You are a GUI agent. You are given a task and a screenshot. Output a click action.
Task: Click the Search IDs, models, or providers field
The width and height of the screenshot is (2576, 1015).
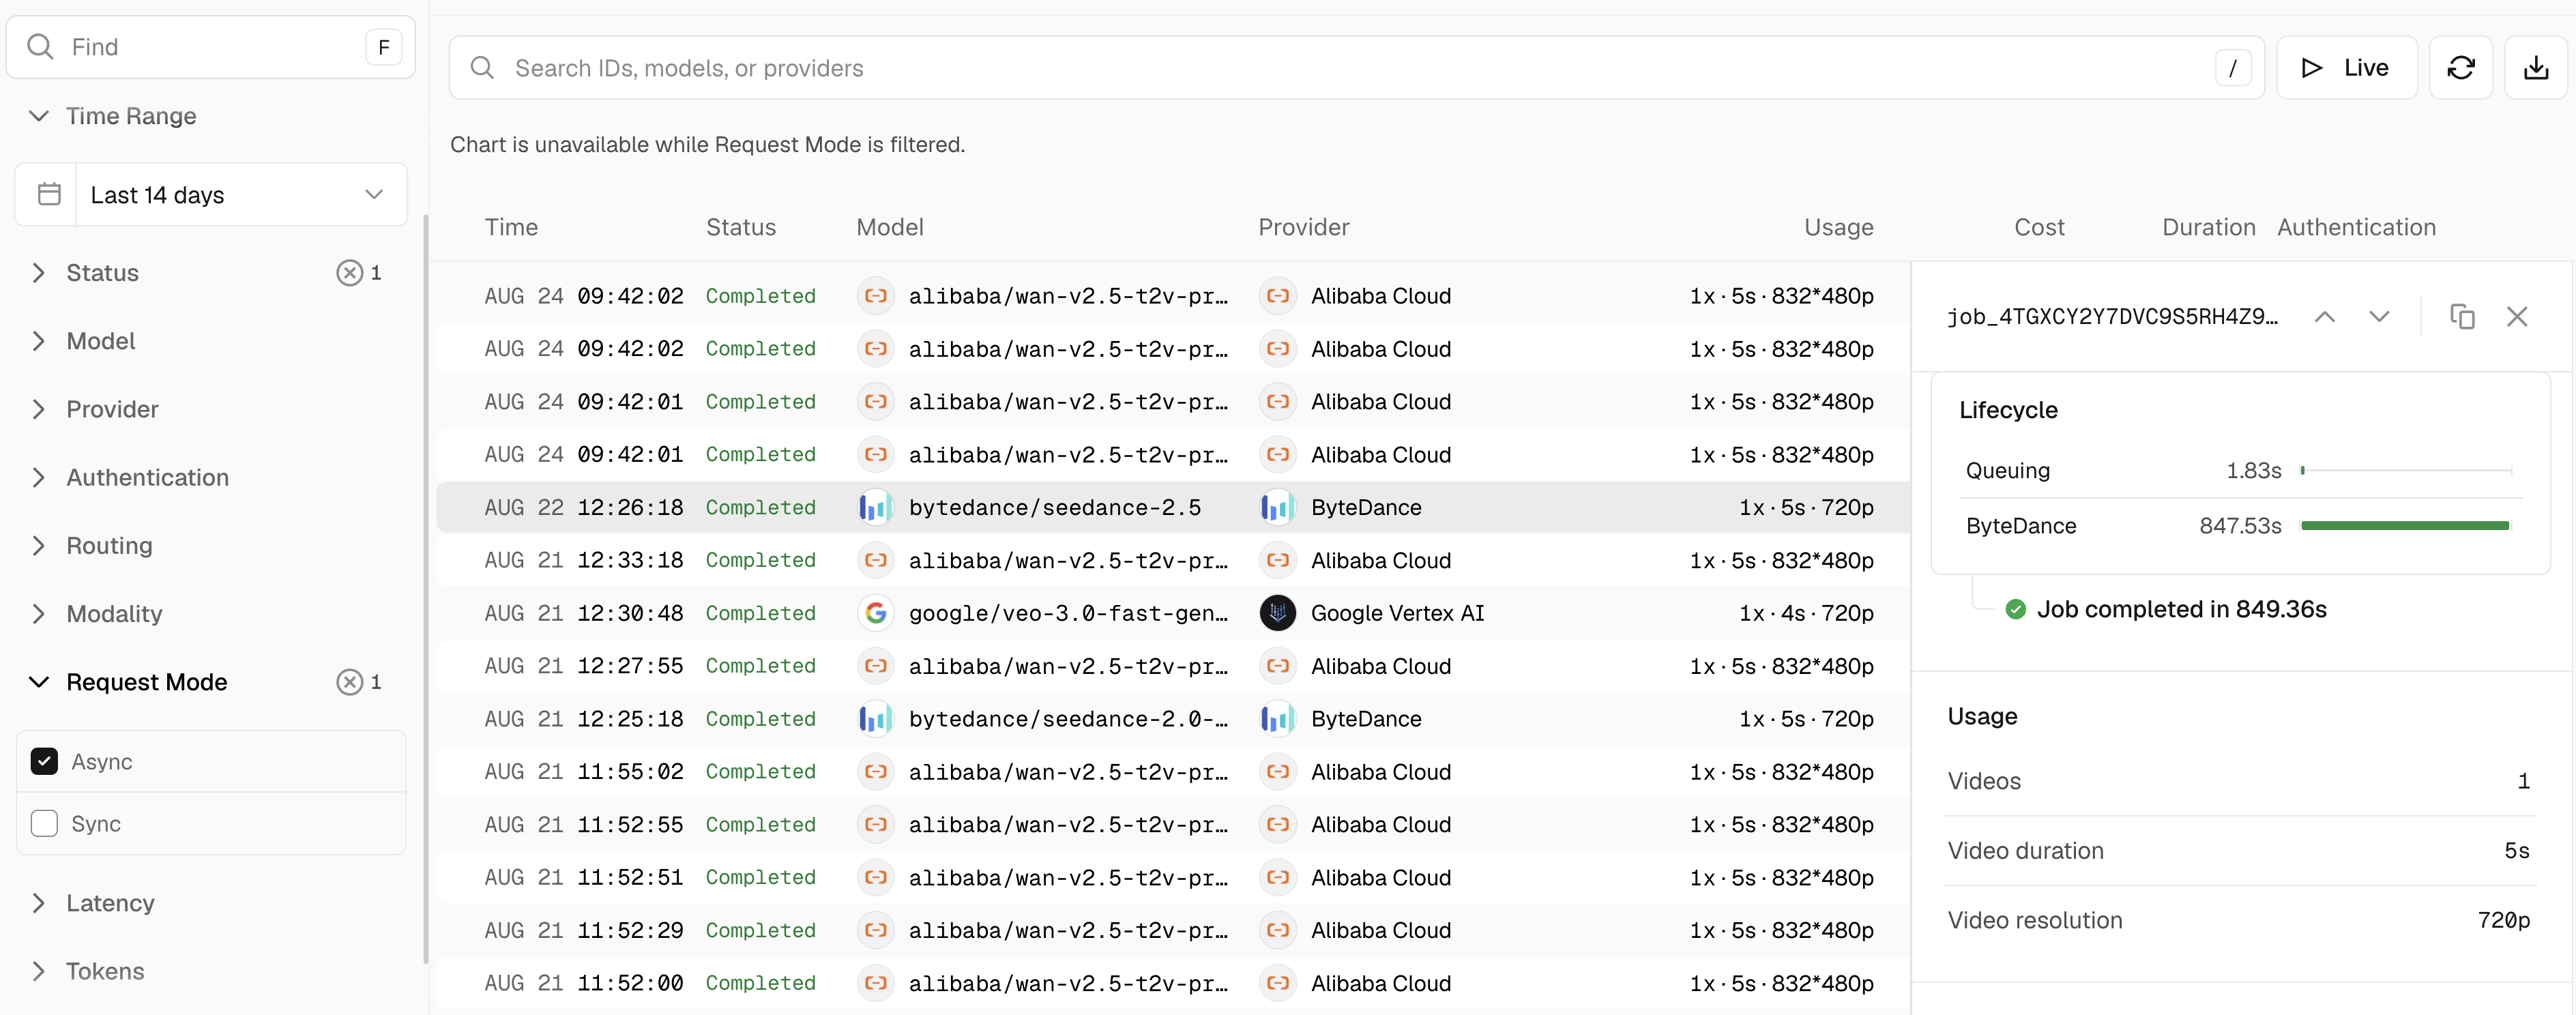[1356, 68]
